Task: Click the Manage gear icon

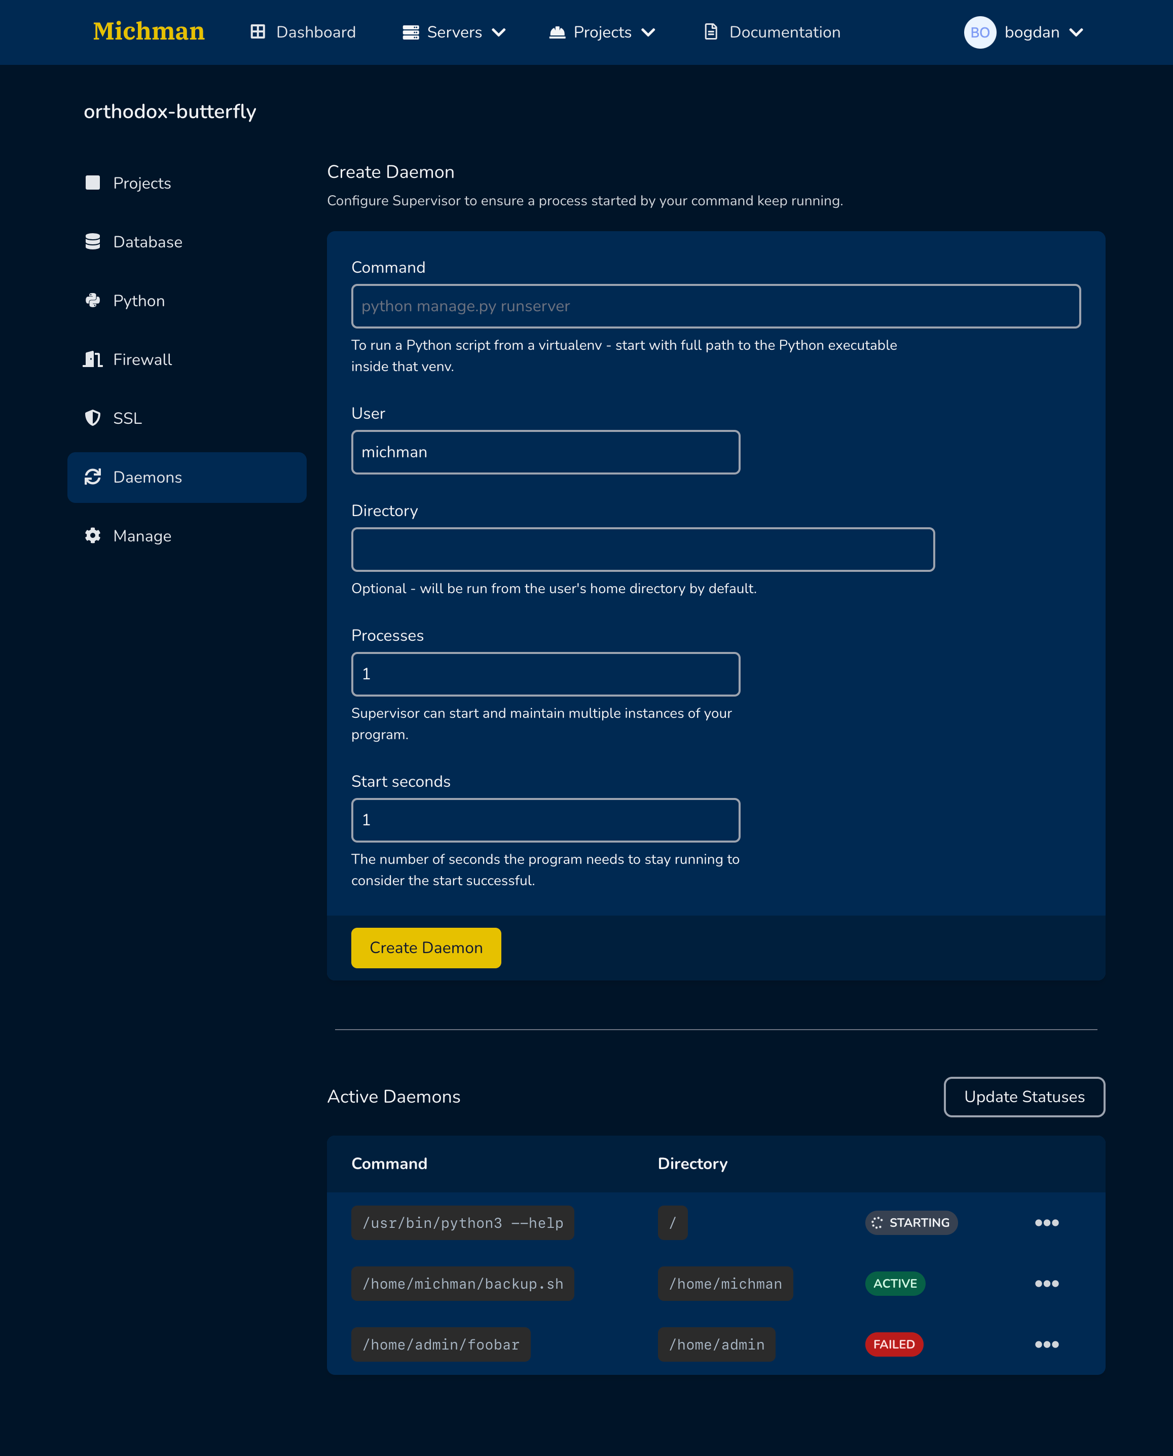Action: (93, 536)
